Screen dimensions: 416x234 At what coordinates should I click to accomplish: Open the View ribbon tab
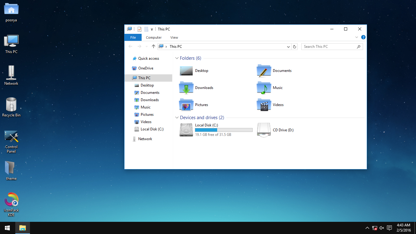[174, 37]
